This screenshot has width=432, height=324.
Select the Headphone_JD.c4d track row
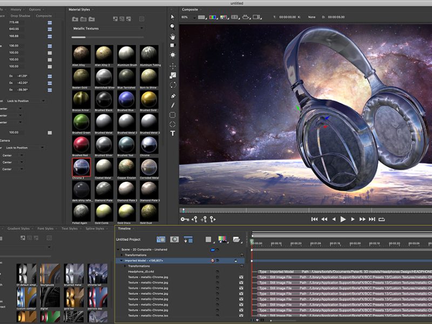(179, 272)
